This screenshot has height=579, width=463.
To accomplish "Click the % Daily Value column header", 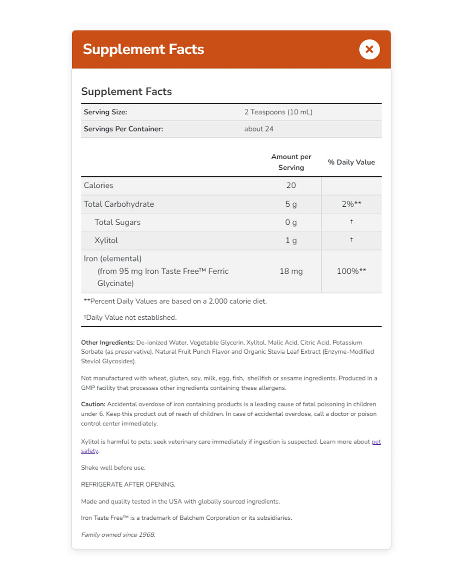I will coord(351,162).
